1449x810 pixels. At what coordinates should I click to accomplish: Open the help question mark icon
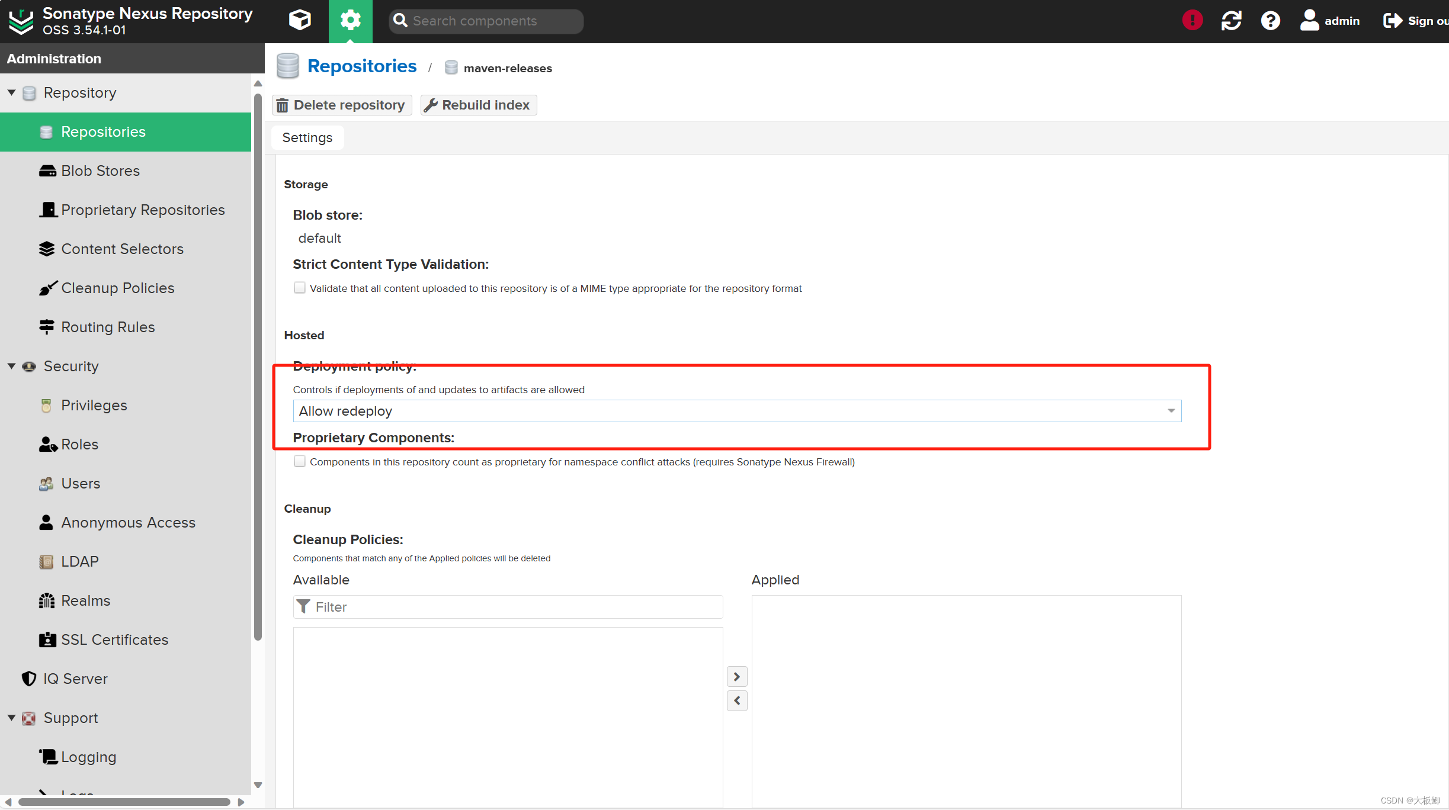[1270, 21]
